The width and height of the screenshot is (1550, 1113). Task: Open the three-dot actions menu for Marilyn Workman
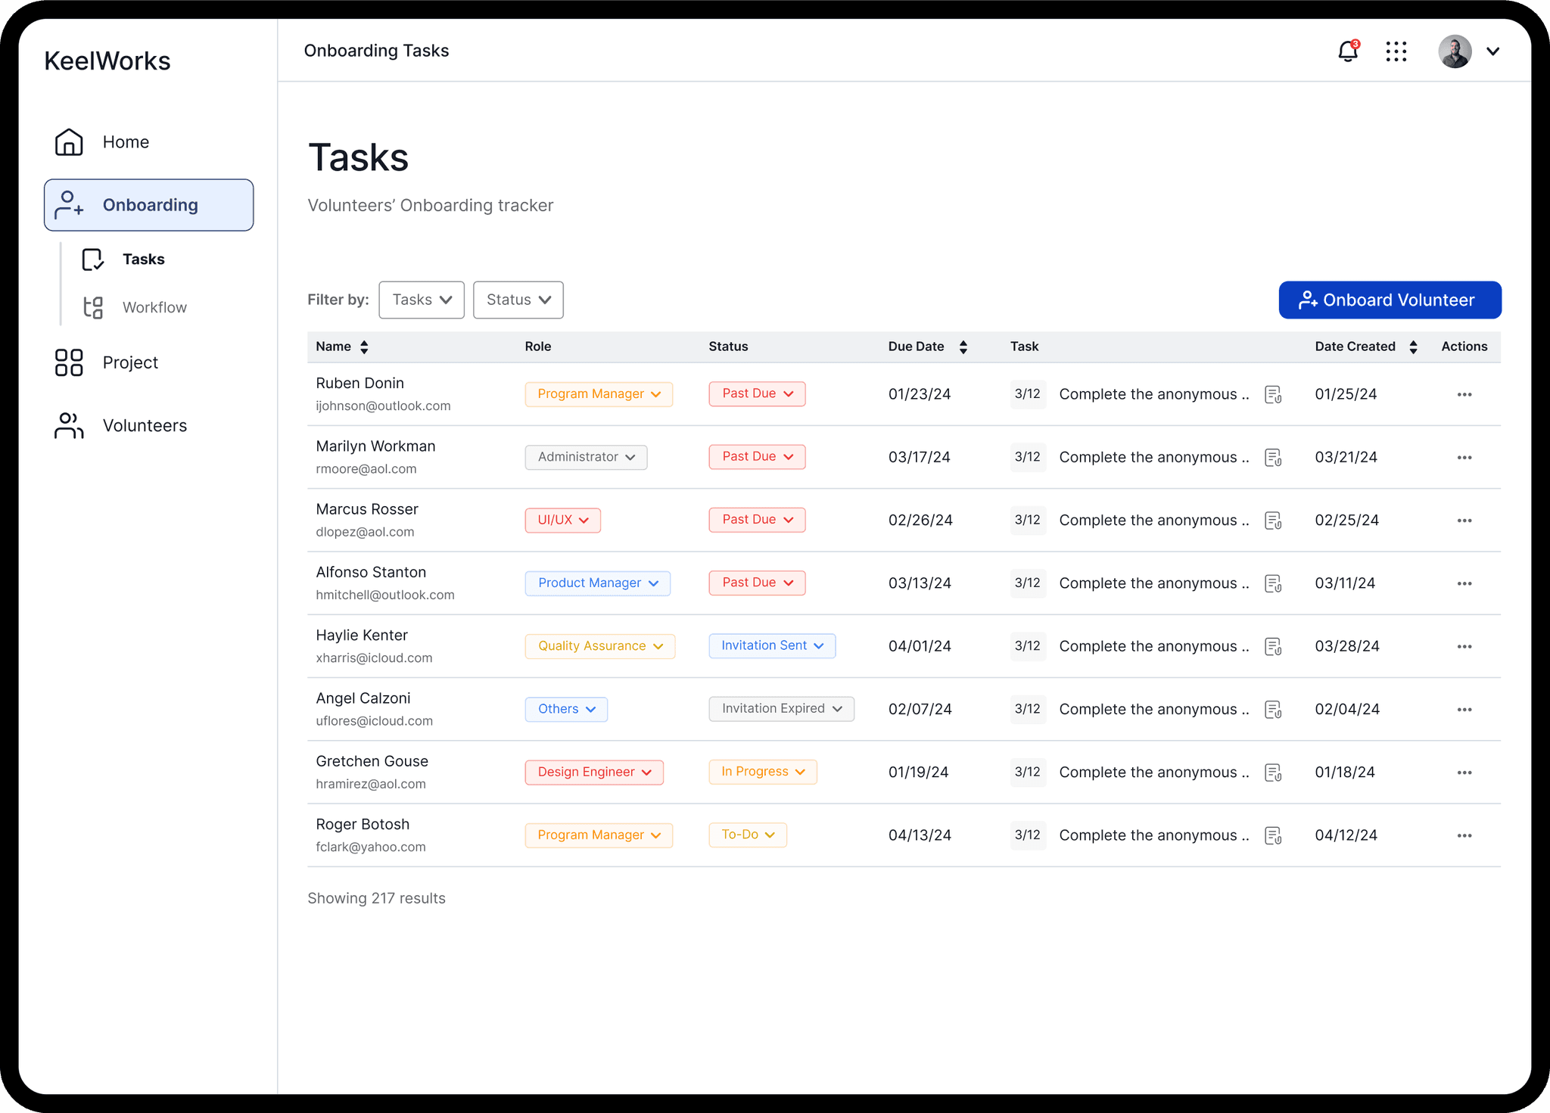[1464, 458]
